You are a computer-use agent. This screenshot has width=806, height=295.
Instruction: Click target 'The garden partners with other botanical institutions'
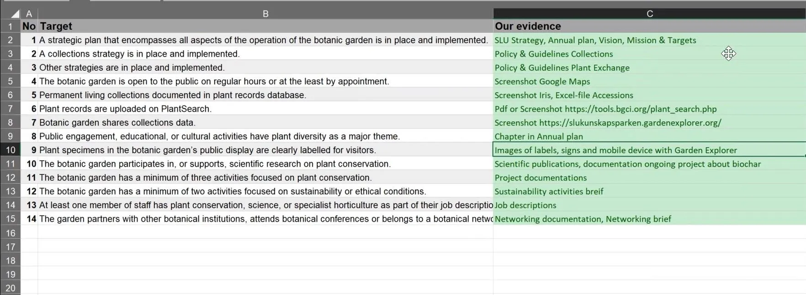(x=265, y=219)
